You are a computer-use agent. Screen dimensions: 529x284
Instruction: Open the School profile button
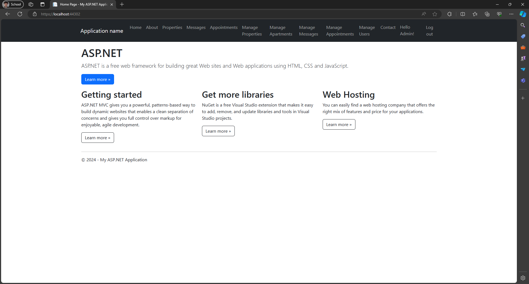(x=13, y=4)
